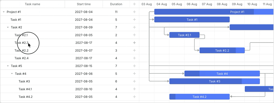Click the Duration column header

[116, 4]
